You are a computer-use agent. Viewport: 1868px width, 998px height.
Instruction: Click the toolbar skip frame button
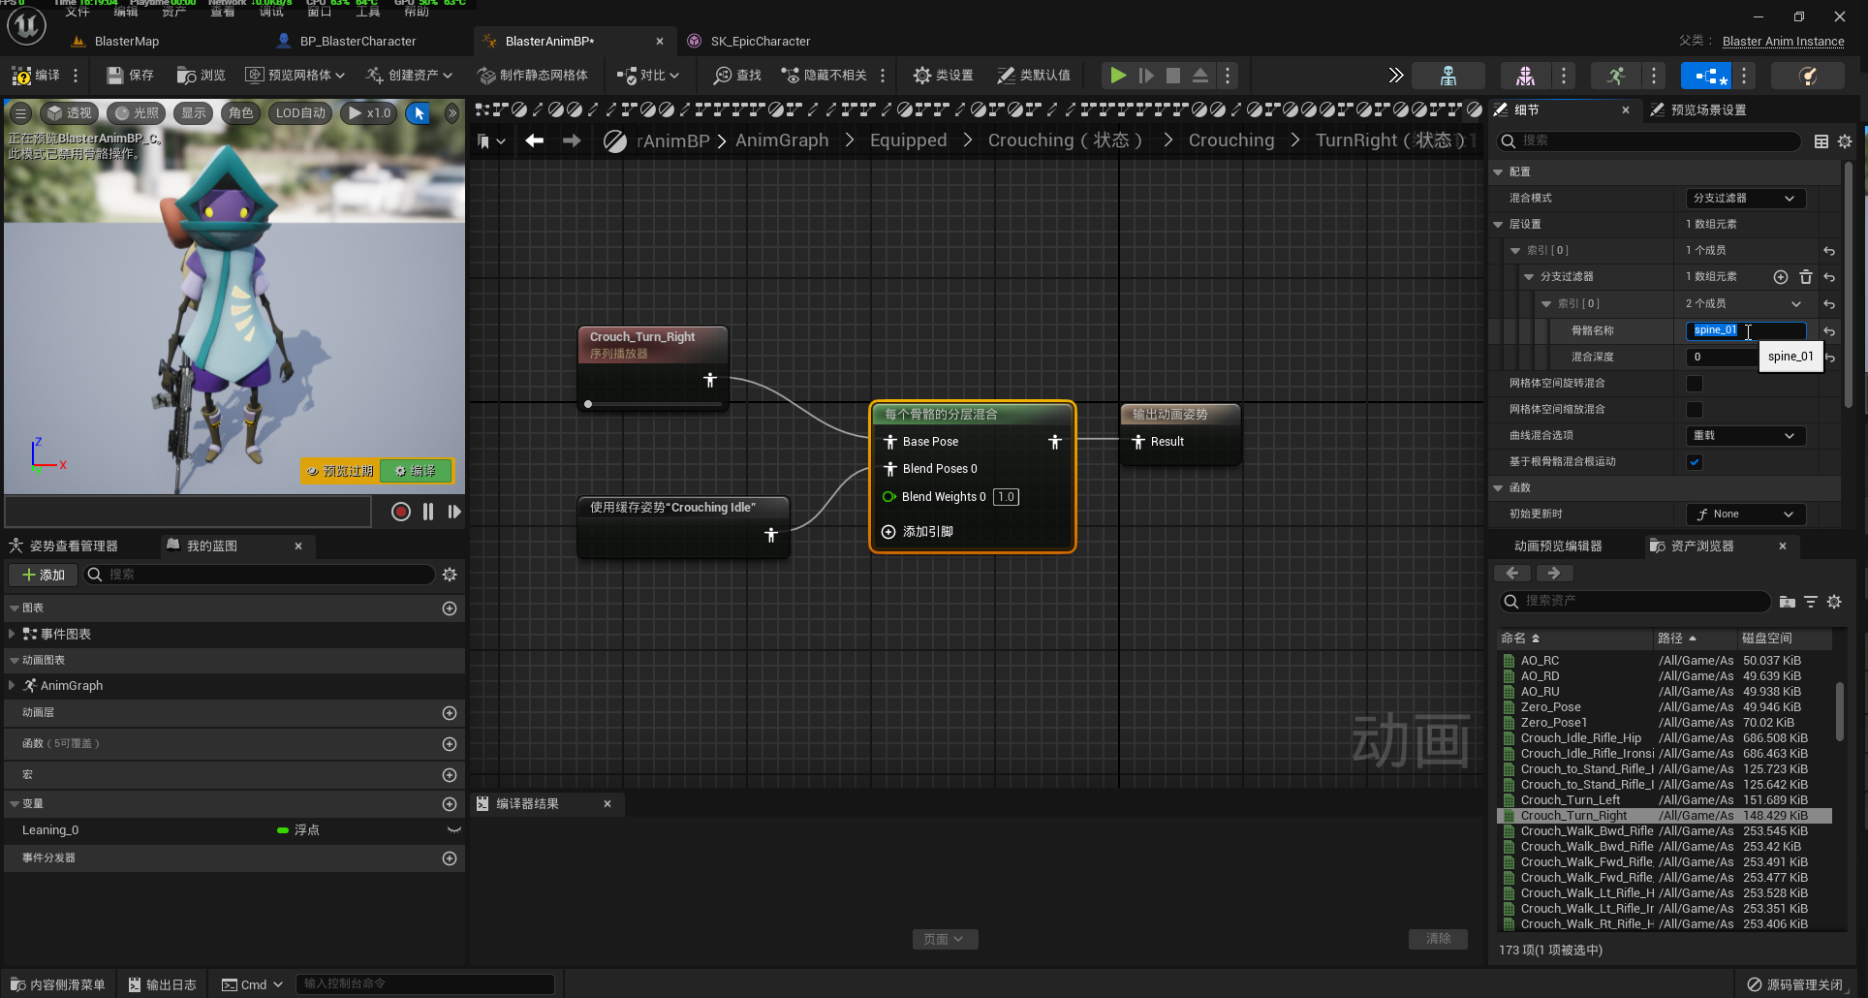click(1146, 76)
